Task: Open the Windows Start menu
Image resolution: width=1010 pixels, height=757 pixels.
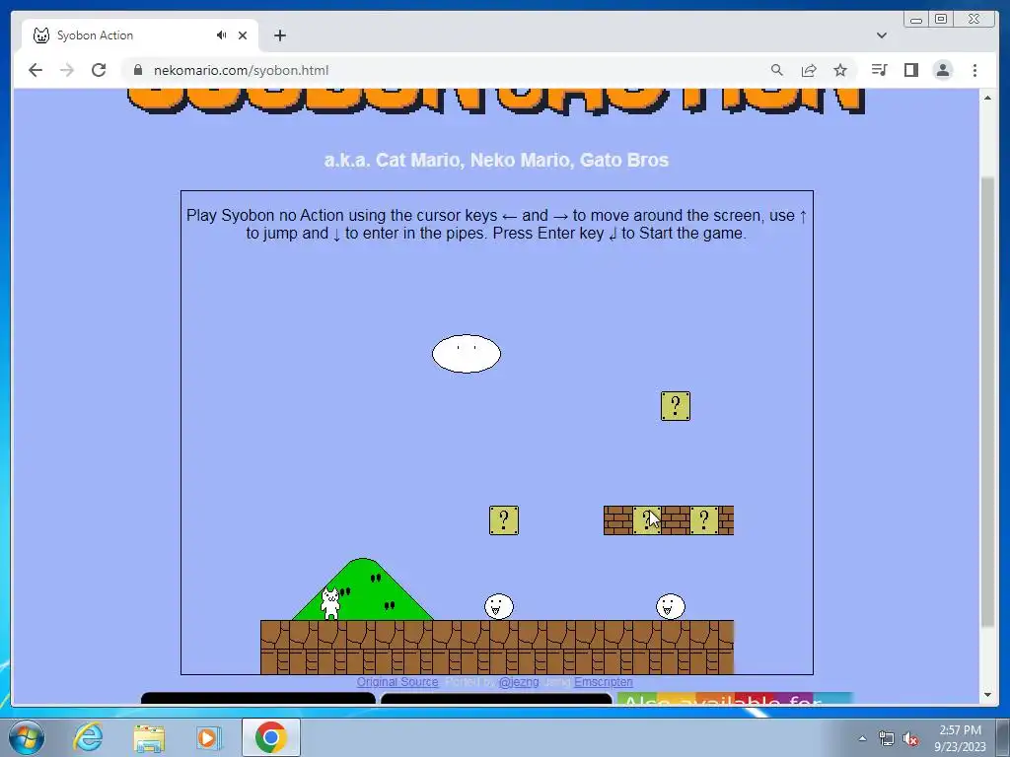Action: pyautogui.click(x=27, y=737)
